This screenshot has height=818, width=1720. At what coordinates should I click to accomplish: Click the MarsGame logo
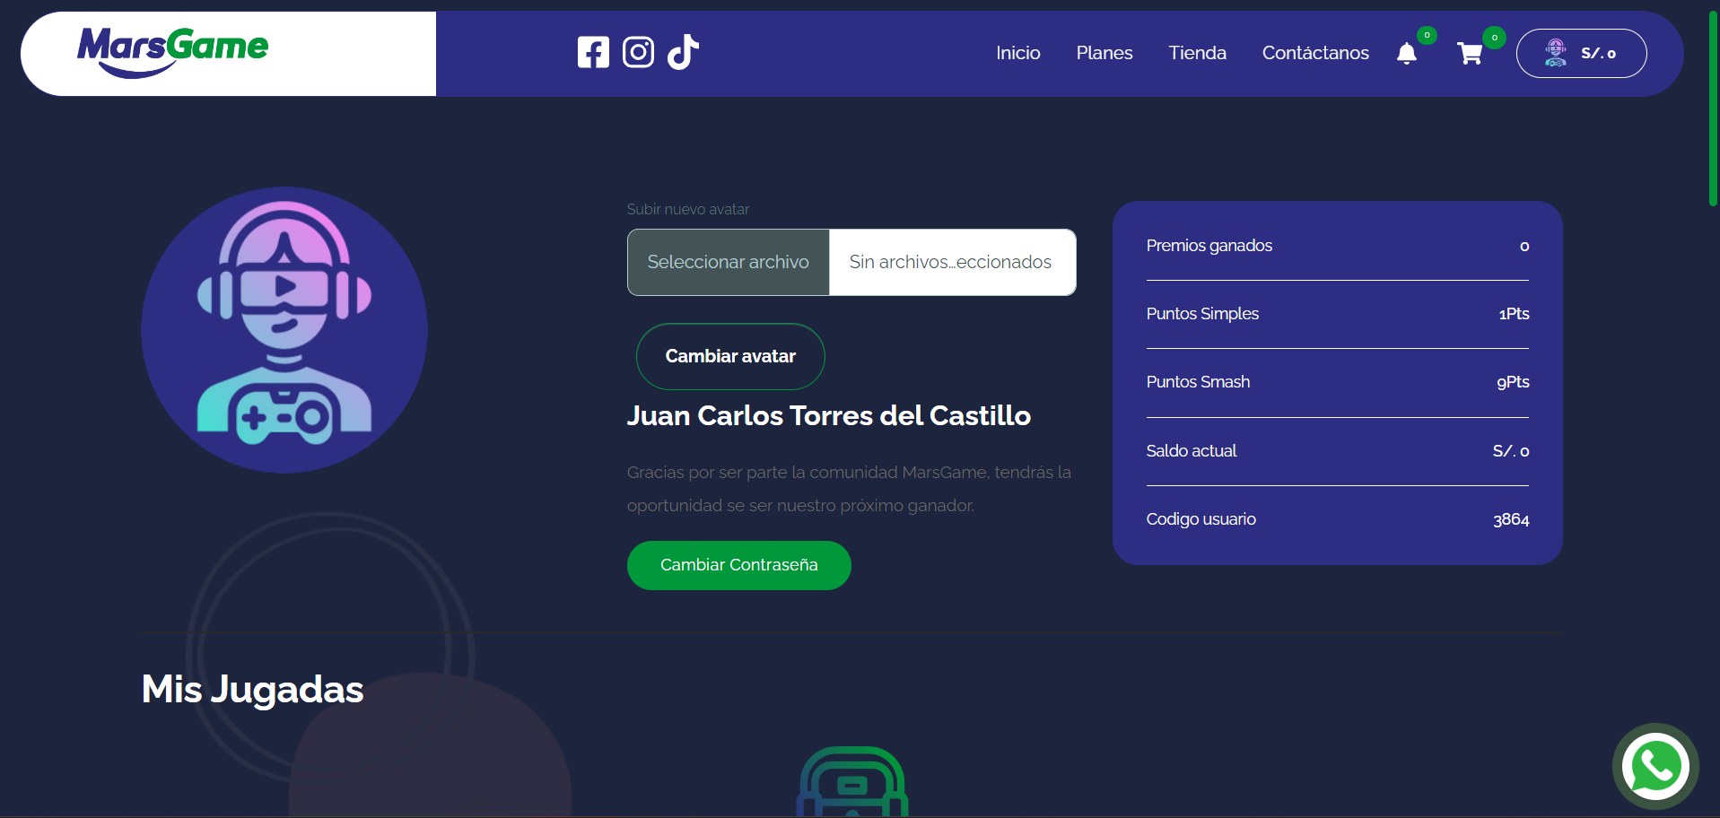(x=172, y=52)
